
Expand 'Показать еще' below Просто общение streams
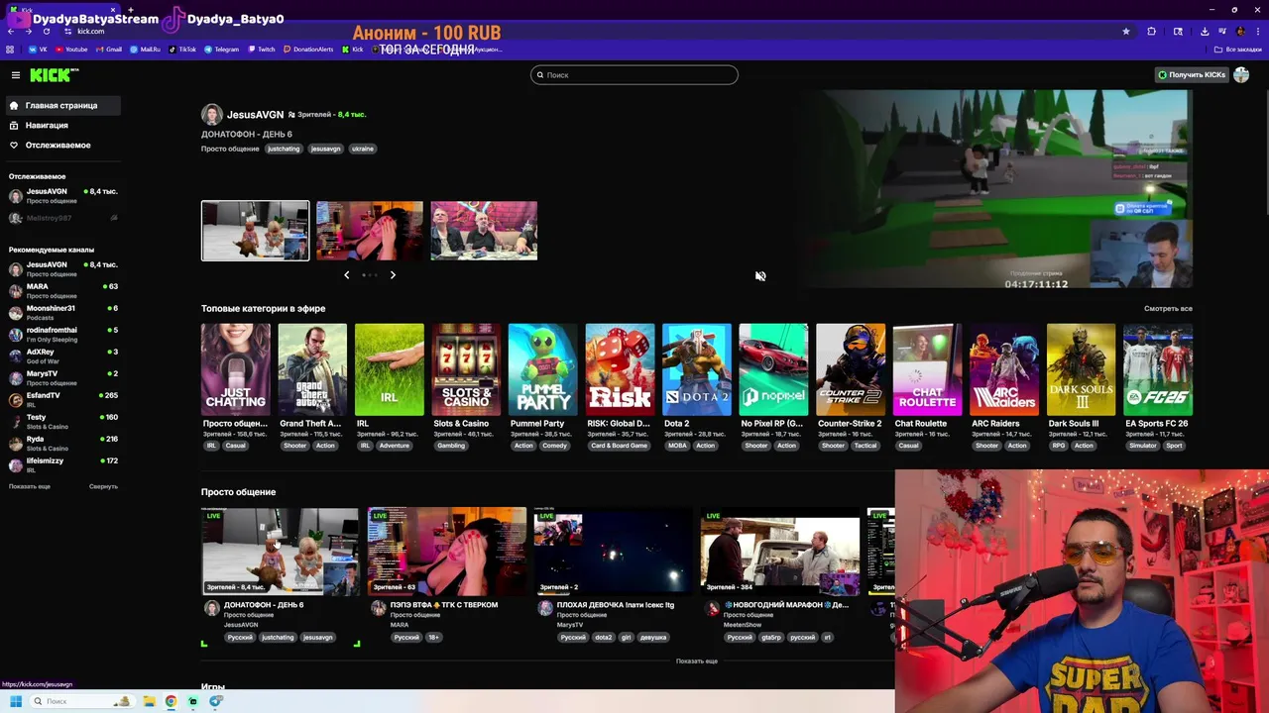click(696, 661)
